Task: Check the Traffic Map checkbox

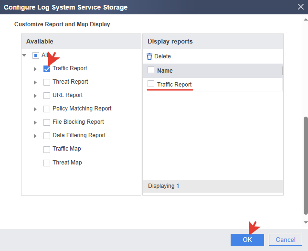Action: click(x=47, y=149)
